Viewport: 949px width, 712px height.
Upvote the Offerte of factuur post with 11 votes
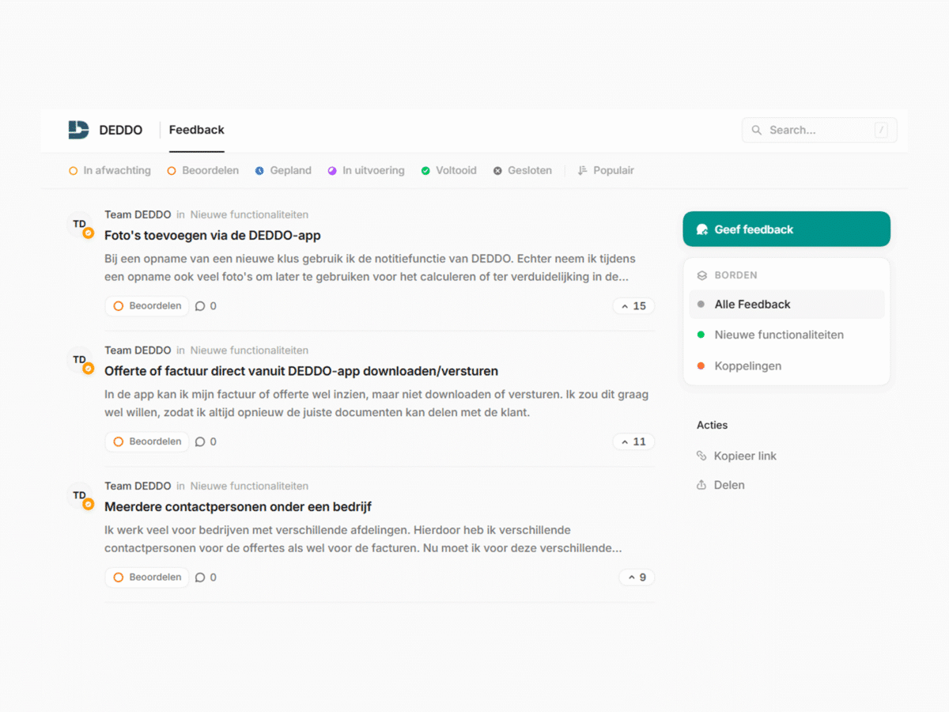point(633,442)
